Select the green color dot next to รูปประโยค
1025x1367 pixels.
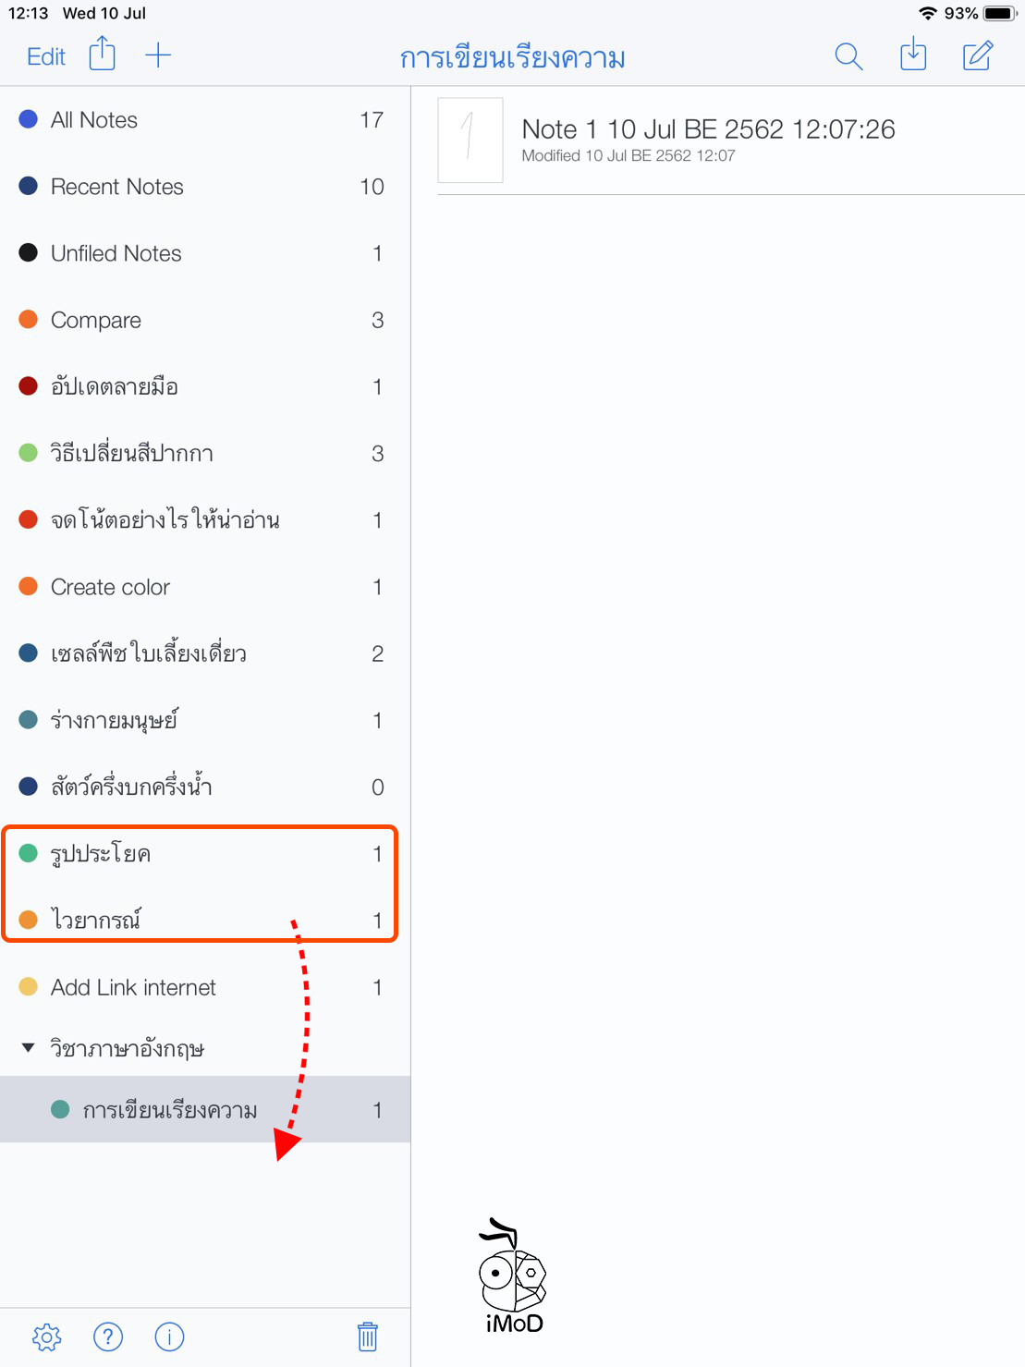(28, 853)
